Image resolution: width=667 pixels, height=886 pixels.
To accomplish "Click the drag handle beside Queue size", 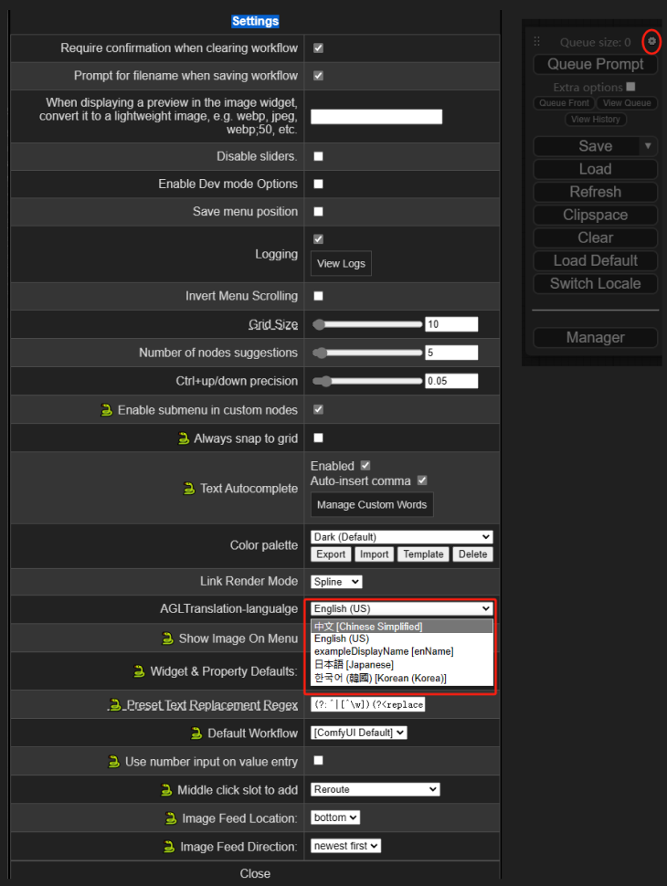I will (537, 42).
